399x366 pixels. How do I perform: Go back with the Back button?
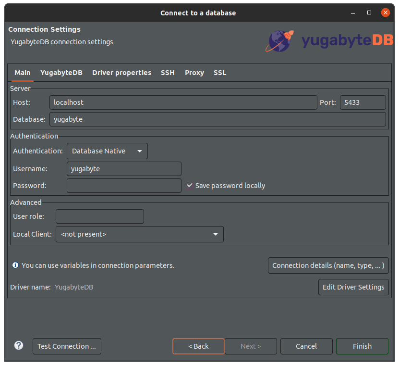[x=198, y=346]
